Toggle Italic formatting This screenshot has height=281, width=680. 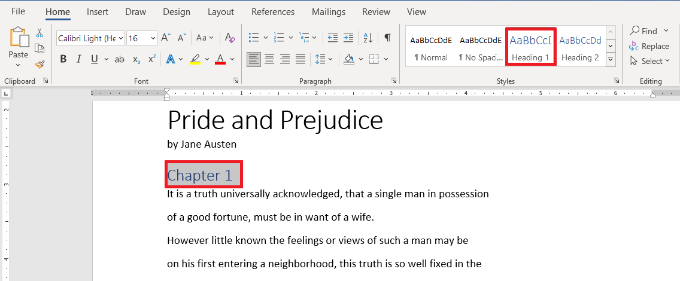pos(78,59)
